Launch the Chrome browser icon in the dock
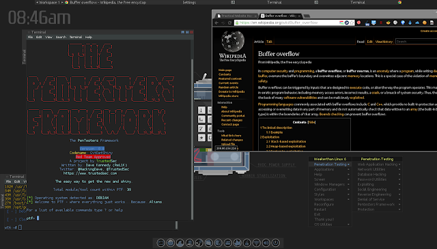 click(x=171, y=243)
